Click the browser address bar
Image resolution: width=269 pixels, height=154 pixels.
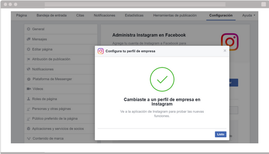coord(135,4)
